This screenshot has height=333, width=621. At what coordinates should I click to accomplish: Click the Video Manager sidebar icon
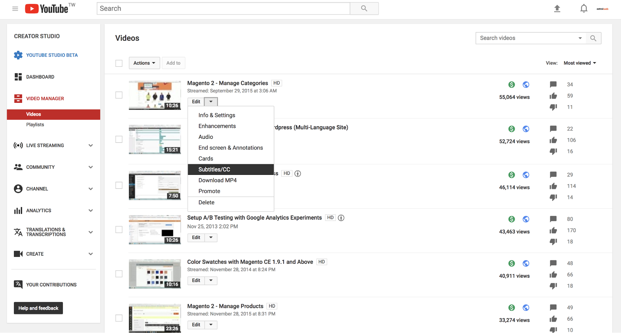click(x=18, y=98)
